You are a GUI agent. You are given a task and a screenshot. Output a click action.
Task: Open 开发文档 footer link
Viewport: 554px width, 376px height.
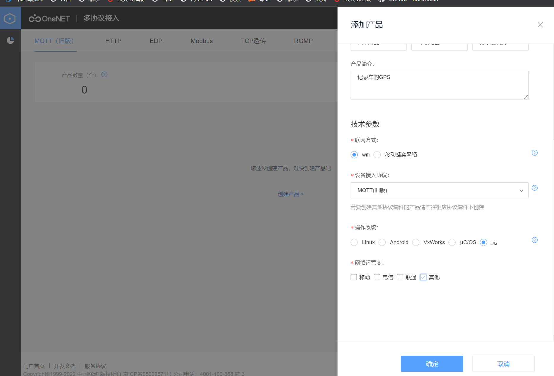65,366
